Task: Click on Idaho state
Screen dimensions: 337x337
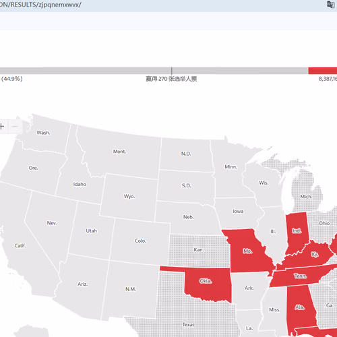Action: 80,184
